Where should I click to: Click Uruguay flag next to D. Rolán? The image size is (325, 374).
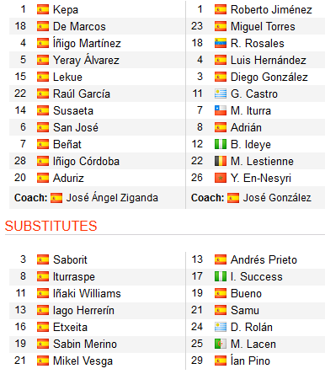(221, 327)
